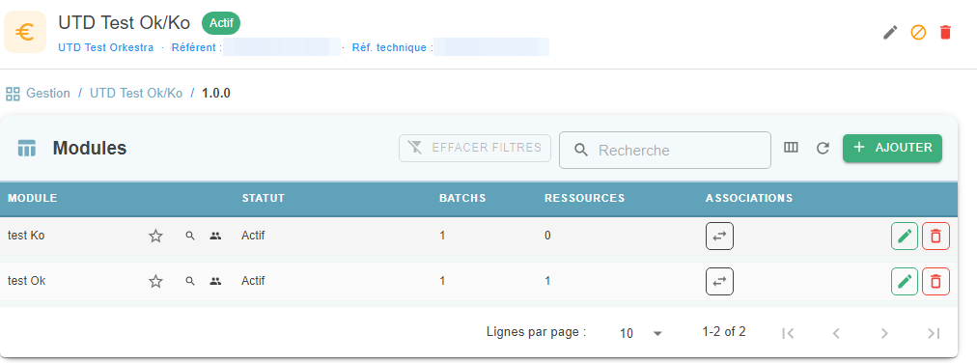The image size is (977, 363).
Task: Sort by ASSOCIATIONS column header
Action: (x=749, y=198)
